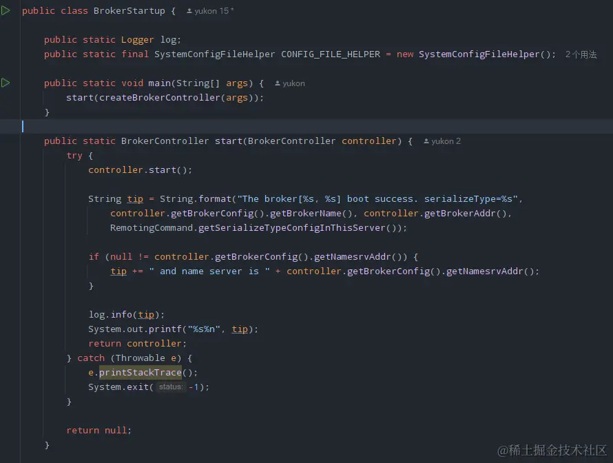Click 'printStackTrace' highlighted method
The height and width of the screenshot is (463, 613).
[x=141, y=373]
